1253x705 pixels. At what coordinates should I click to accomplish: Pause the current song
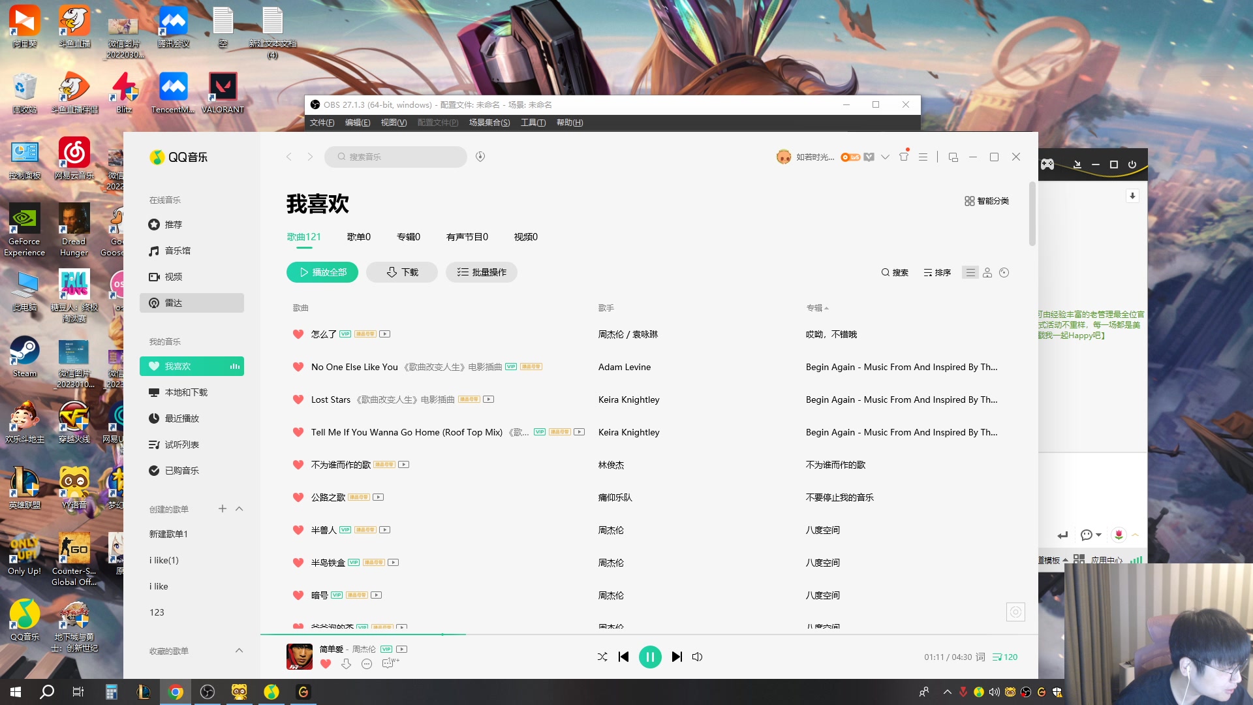[650, 657]
